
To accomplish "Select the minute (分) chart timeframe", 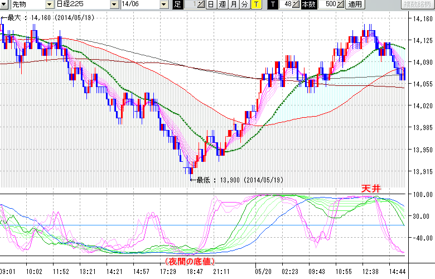I will 244,4.
